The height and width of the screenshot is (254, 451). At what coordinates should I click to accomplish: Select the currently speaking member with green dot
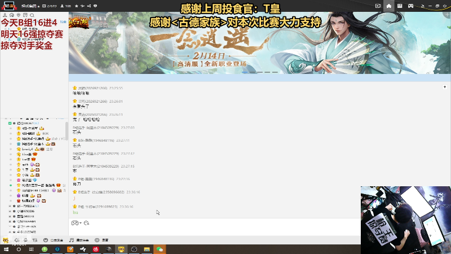(37, 185)
